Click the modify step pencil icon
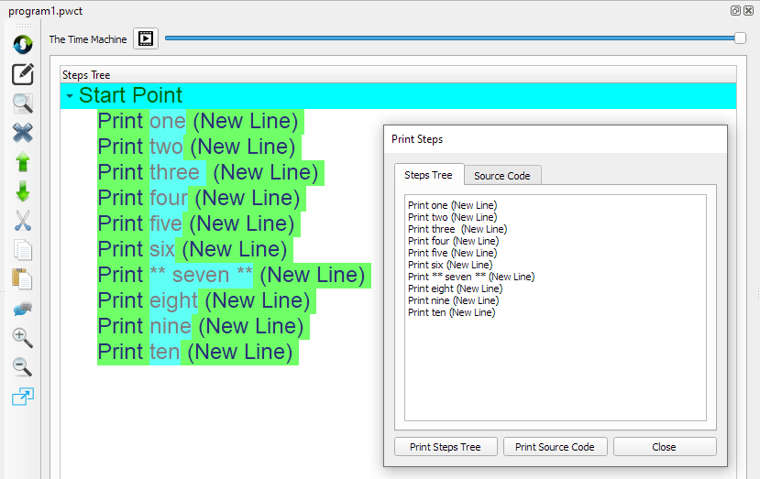The image size is (760, 479). pos(23,74)
